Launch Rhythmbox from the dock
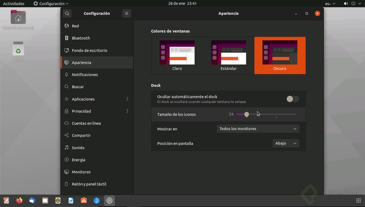The height and width of the screenshot is (207, 365). click(58, 201)
